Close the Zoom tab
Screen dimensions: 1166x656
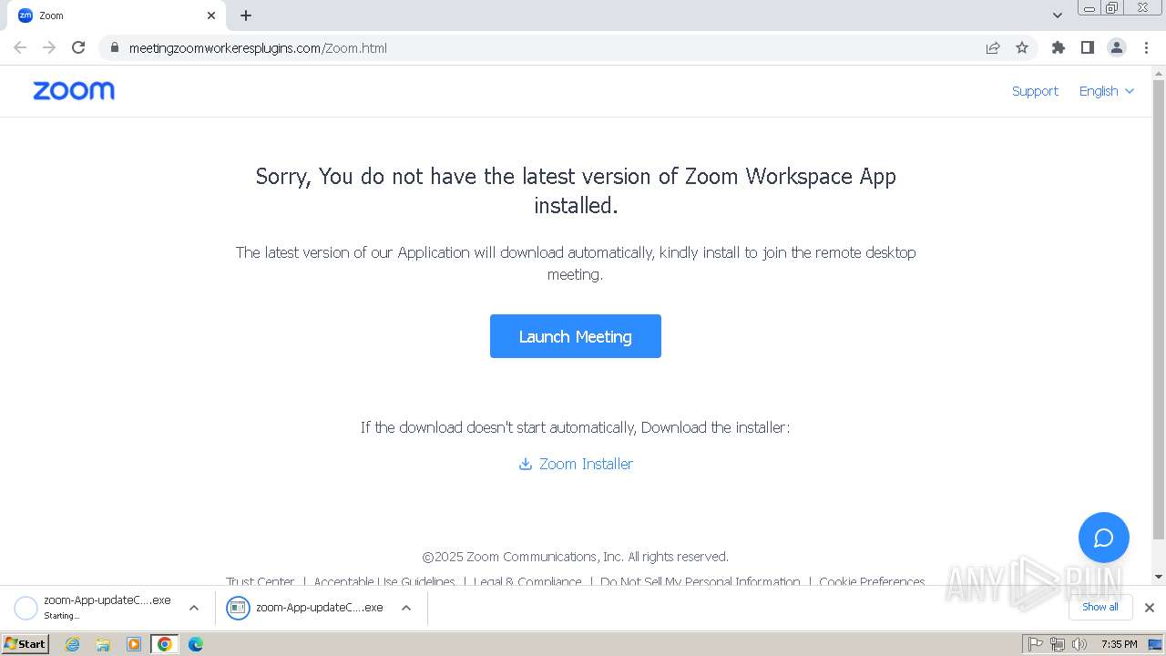[211, 15]
